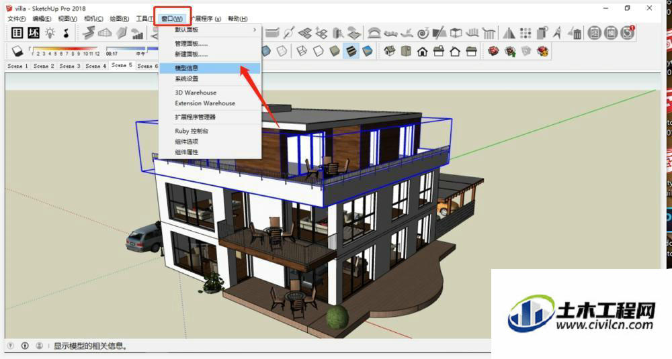Click the mirror triangle plugin icon
Image resolution: width=672 pixels, height=359 pixels.
click(509, 33)
